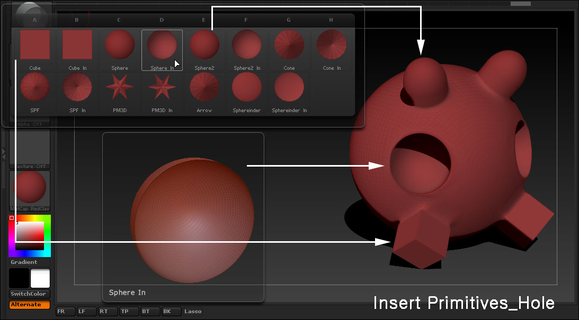Image resolution: width=579 pixels, height=320 pixels.
Task: Click the white secondary color swatch
Action: point(40,278)
